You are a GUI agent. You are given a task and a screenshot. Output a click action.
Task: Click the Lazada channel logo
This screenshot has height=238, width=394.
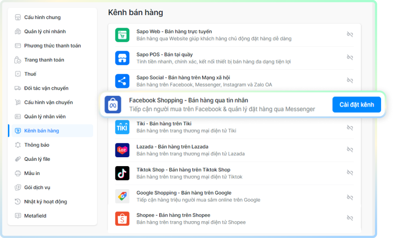tap(122, 150)
